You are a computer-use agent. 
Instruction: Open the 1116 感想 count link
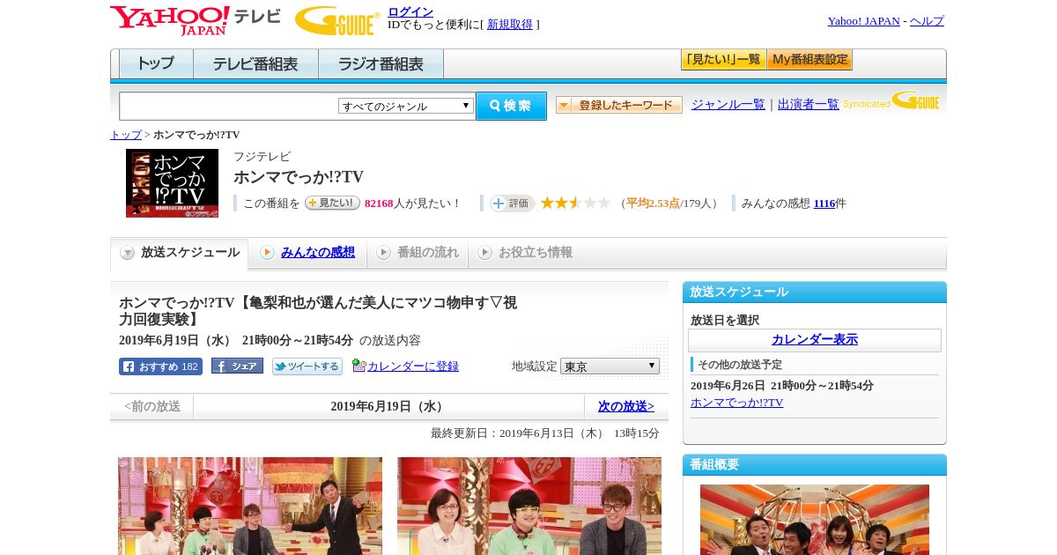[824, 203]
